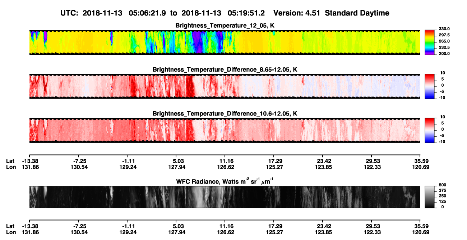
Task: Click the 10 label on the 10.6-12.05 colorbar
Action: tap(443, 117)
